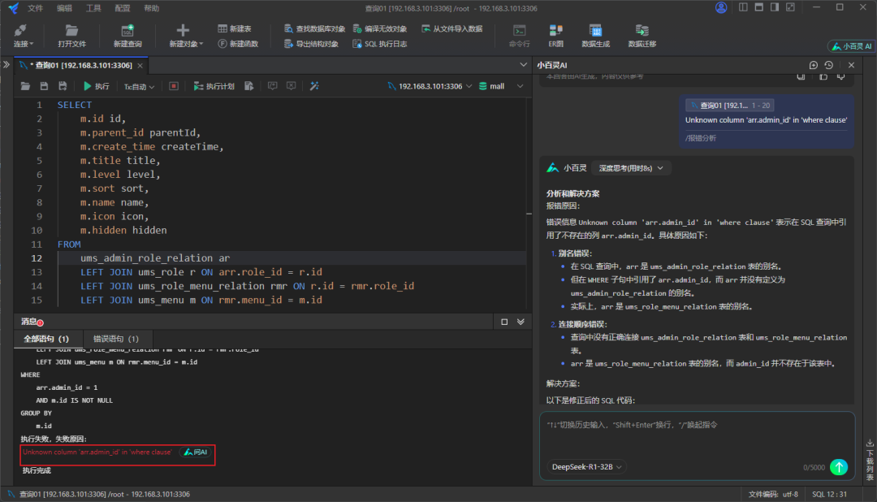Screen dimensions: 877x502
Task: Open the 执行计划 execution plan
Action: tap(214, 86)
